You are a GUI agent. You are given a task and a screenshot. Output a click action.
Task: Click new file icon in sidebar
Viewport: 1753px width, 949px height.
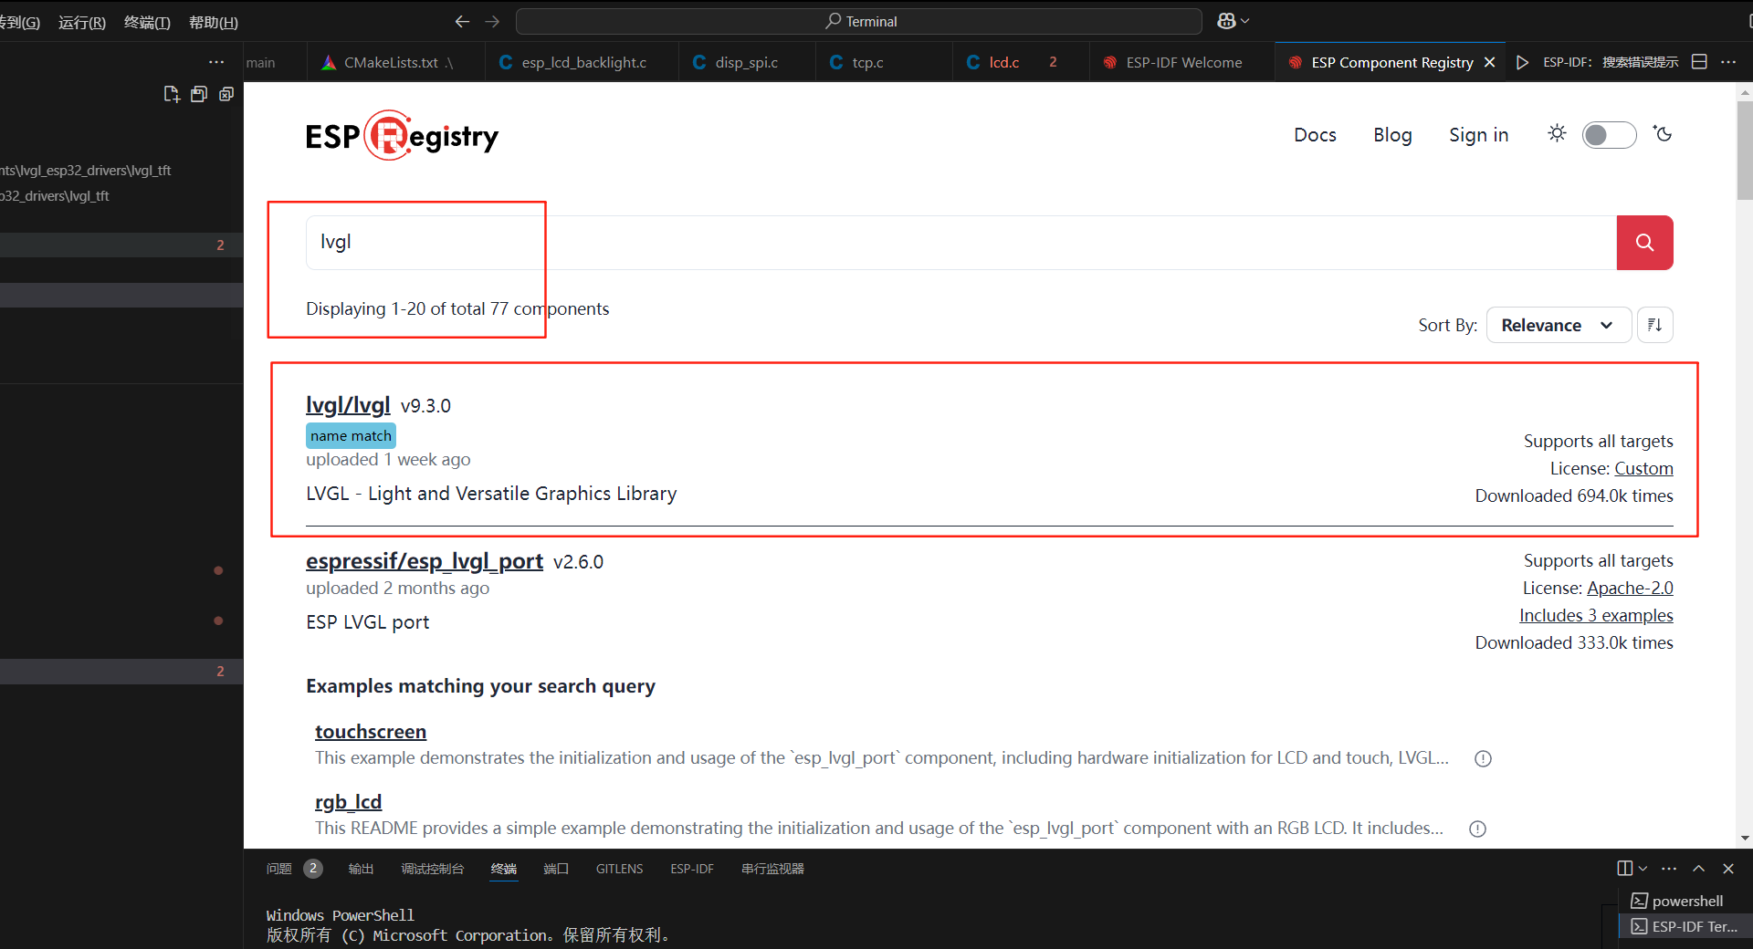(171, 94)
